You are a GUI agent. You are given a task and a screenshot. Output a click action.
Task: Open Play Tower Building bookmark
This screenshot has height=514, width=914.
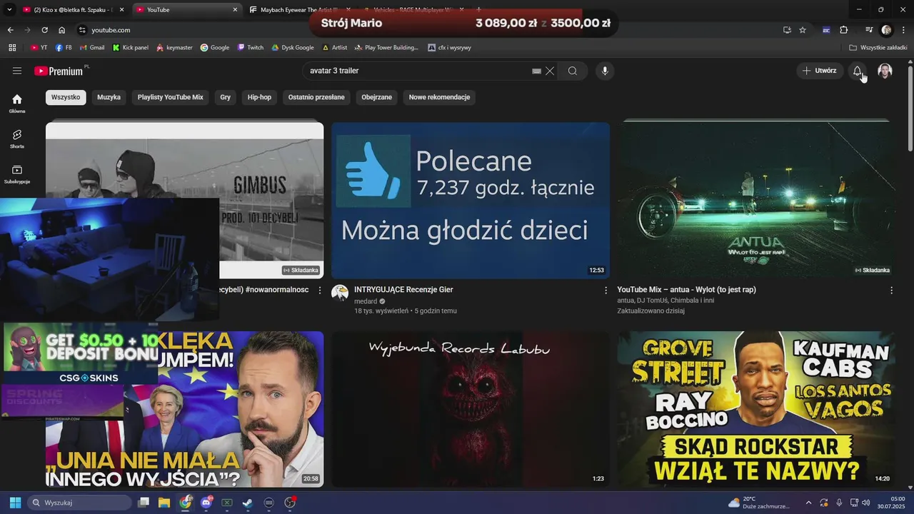(x=386, y=48)
